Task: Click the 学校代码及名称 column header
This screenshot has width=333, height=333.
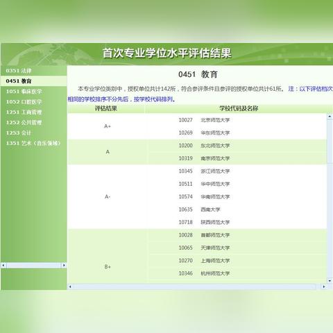Action: (239, 108)
